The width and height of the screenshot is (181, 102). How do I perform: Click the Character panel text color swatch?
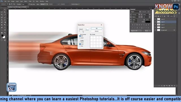point(148,22)
